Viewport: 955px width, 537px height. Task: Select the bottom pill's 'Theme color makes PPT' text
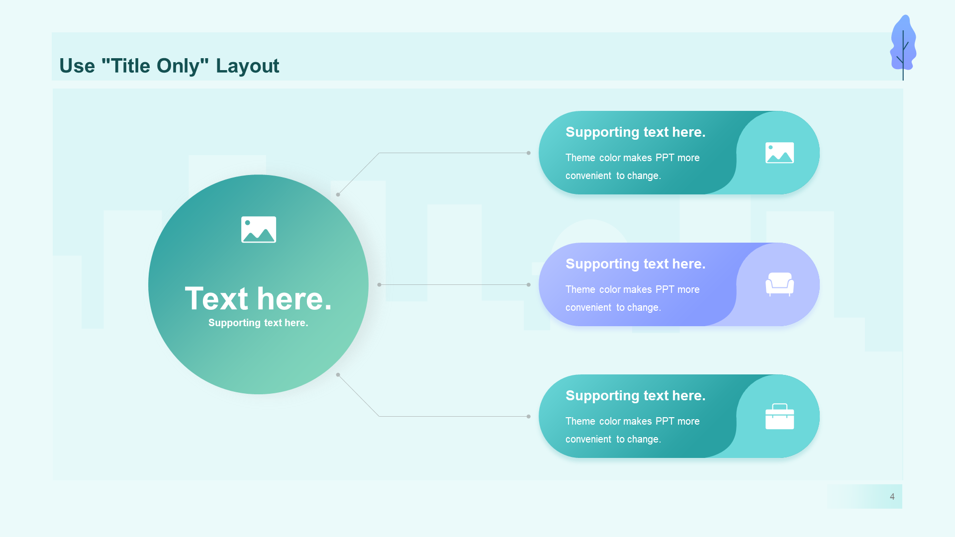[x=632, y=430]
